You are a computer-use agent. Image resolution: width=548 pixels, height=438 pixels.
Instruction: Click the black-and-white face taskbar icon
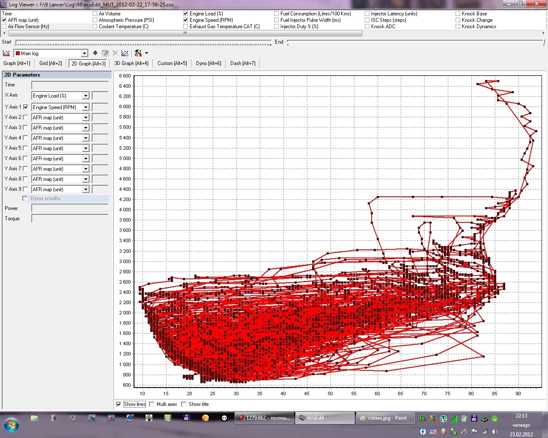(224, 418)
